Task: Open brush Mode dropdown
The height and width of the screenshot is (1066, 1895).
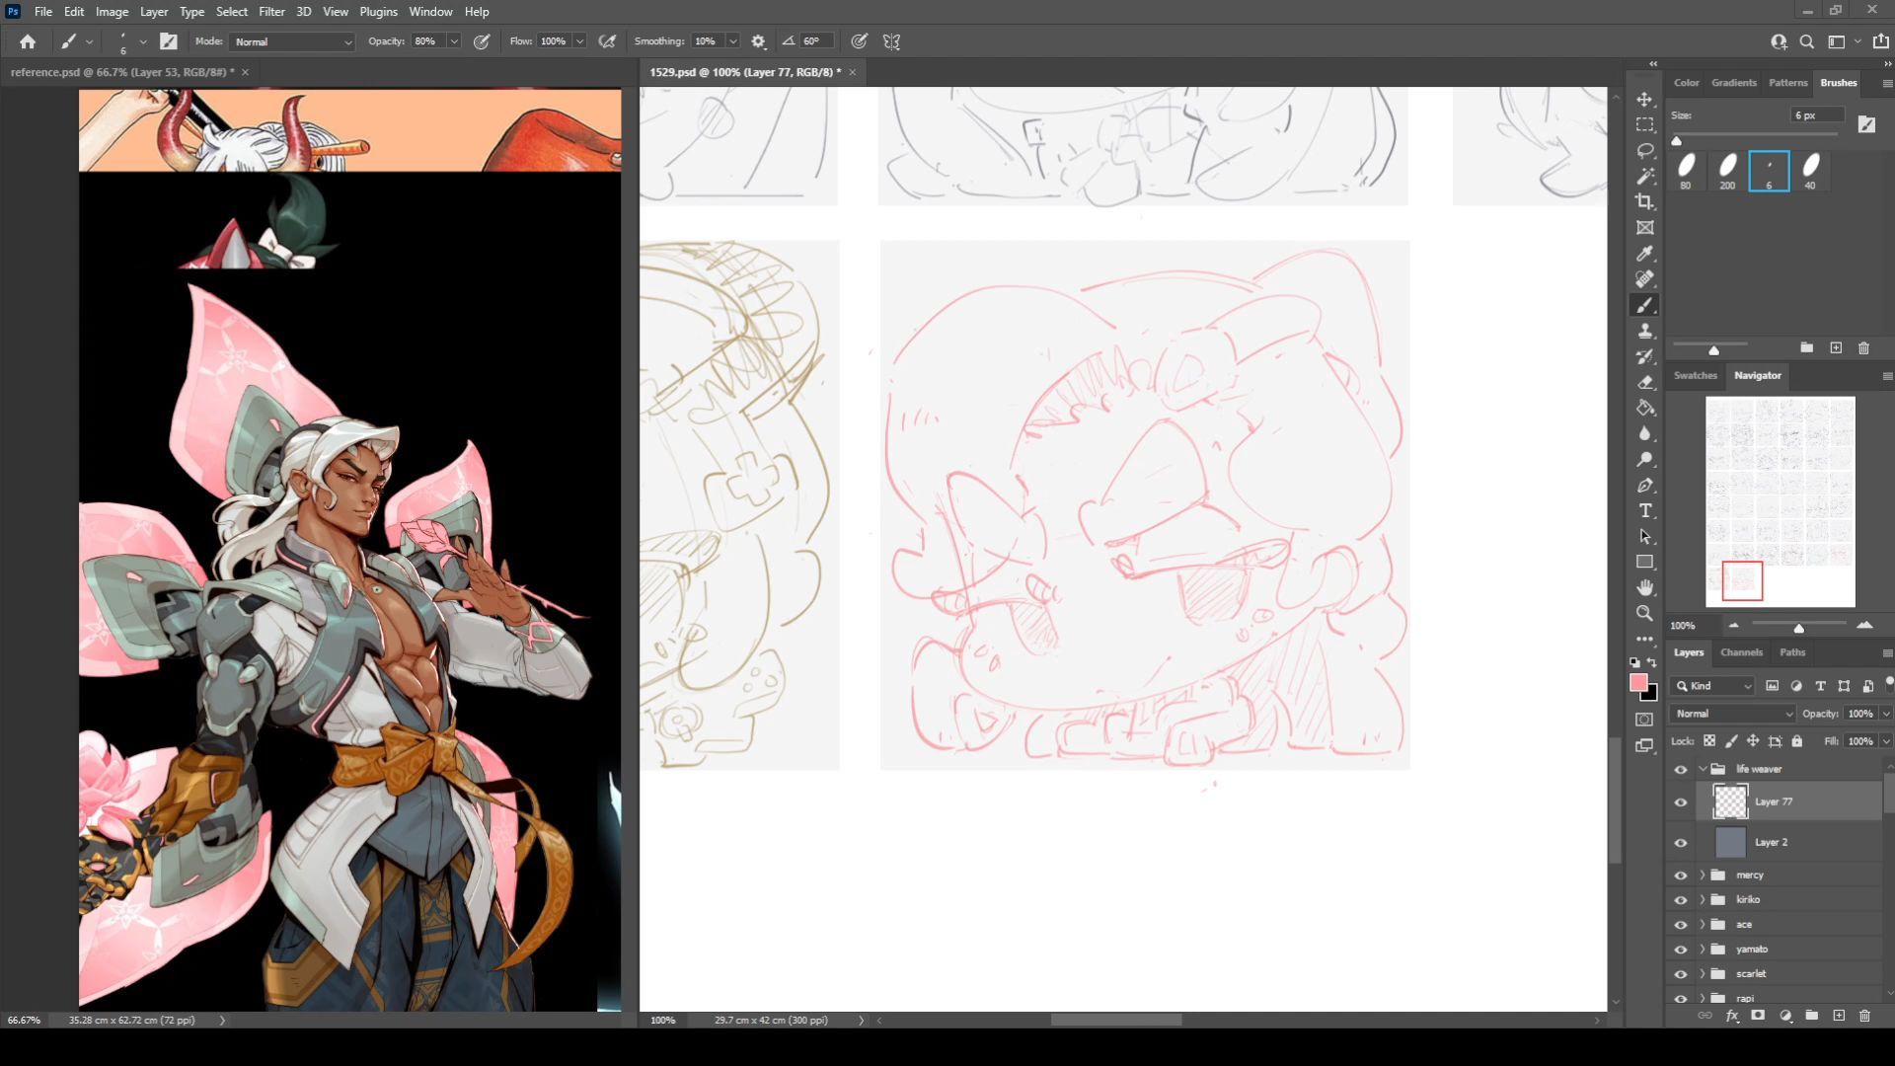Action: [x=292, y=41]
